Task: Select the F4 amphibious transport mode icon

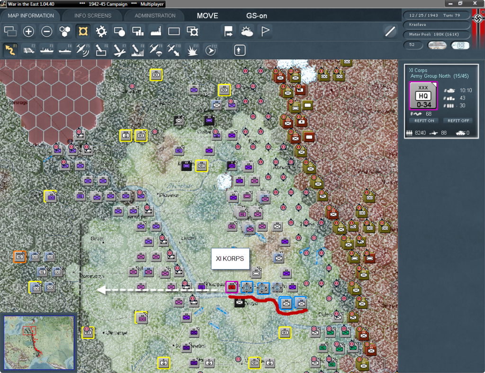Action: pos(65,50)
